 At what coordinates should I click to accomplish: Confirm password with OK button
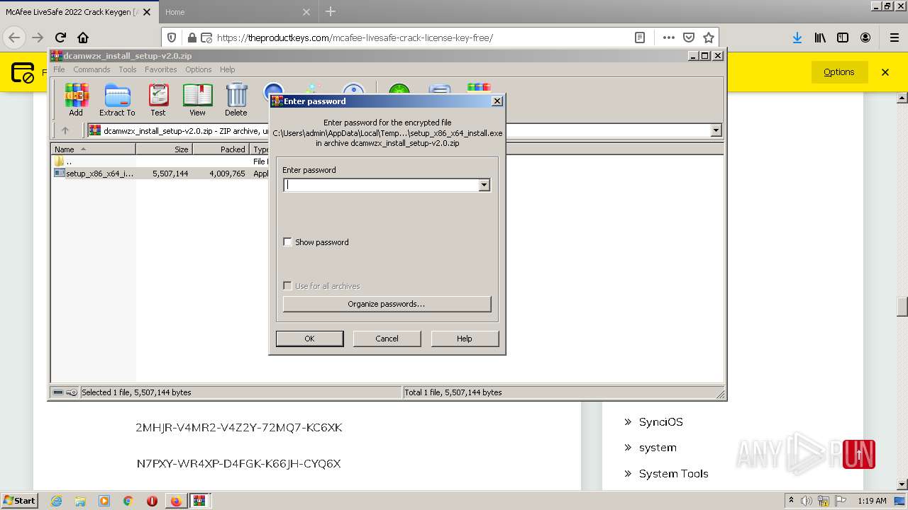coord(309,339)
